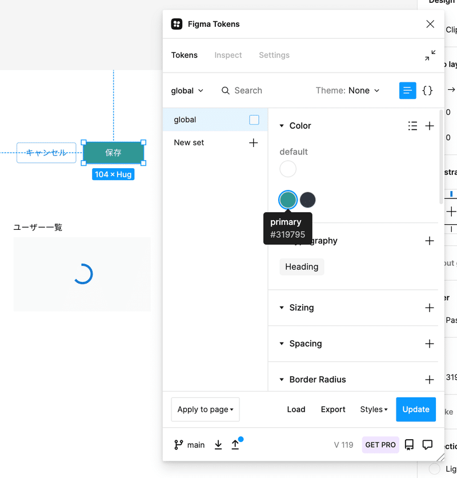Add a new Spacing token
Viewport: 457px width, 478px height.
click(430, 344)
